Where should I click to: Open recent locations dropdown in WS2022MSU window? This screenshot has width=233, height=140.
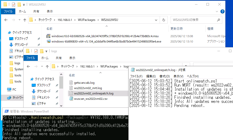[x=19, y=20]
